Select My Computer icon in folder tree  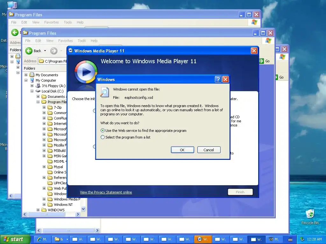click(32, 80)
